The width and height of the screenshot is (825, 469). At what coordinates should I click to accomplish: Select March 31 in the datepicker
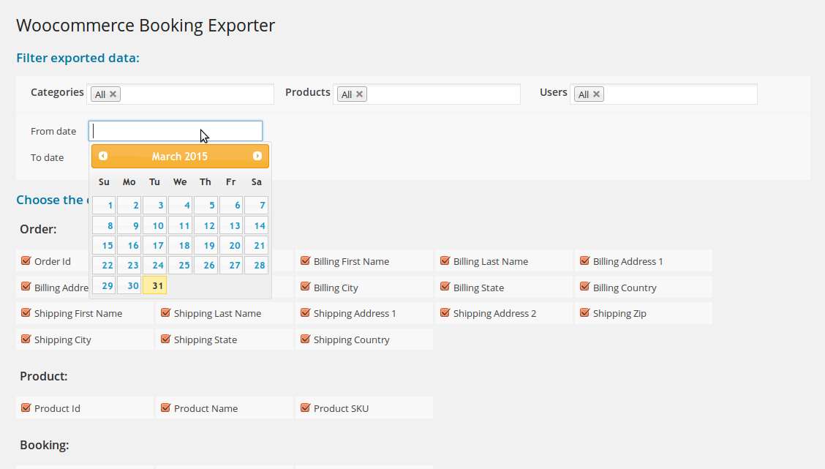click(x=155, y=285)
